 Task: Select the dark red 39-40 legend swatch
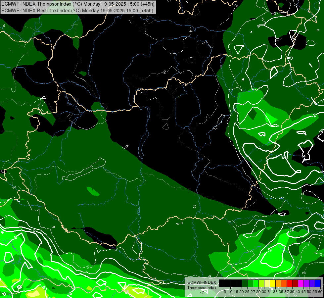coord(295,283)
